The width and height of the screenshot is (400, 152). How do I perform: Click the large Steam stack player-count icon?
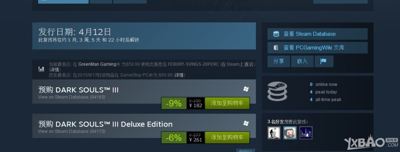click(x=277, y=91)
